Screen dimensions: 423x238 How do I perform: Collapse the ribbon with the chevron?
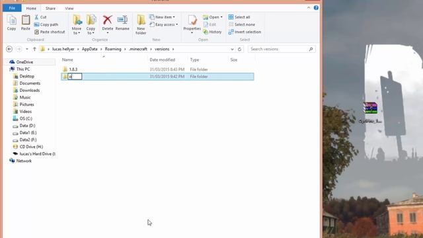pos(309,8)
